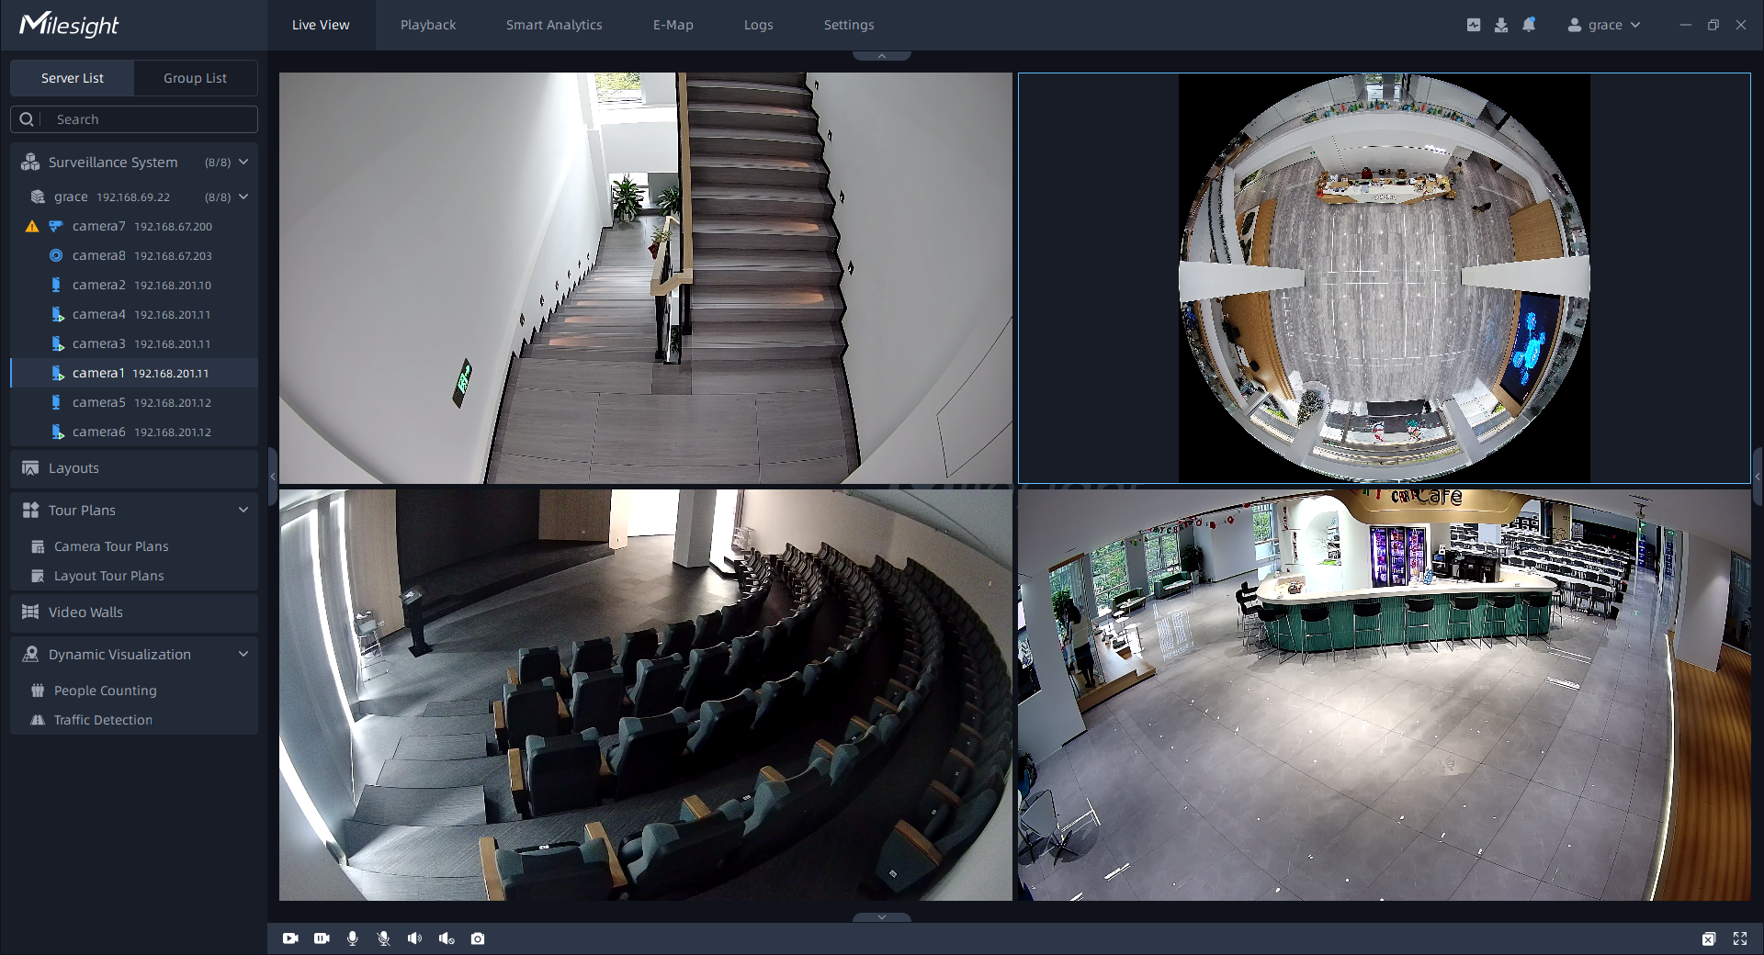
Task: Collapse the Tour Plans section
Action: (243, 510)
